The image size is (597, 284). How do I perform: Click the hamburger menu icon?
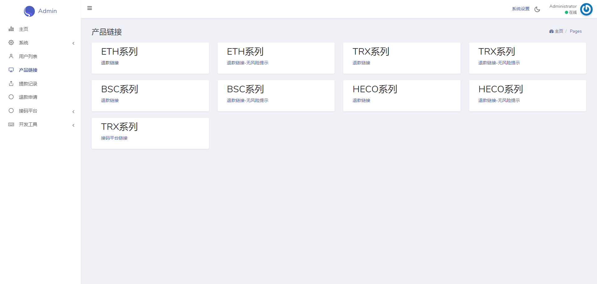click(x=90, y=8)
